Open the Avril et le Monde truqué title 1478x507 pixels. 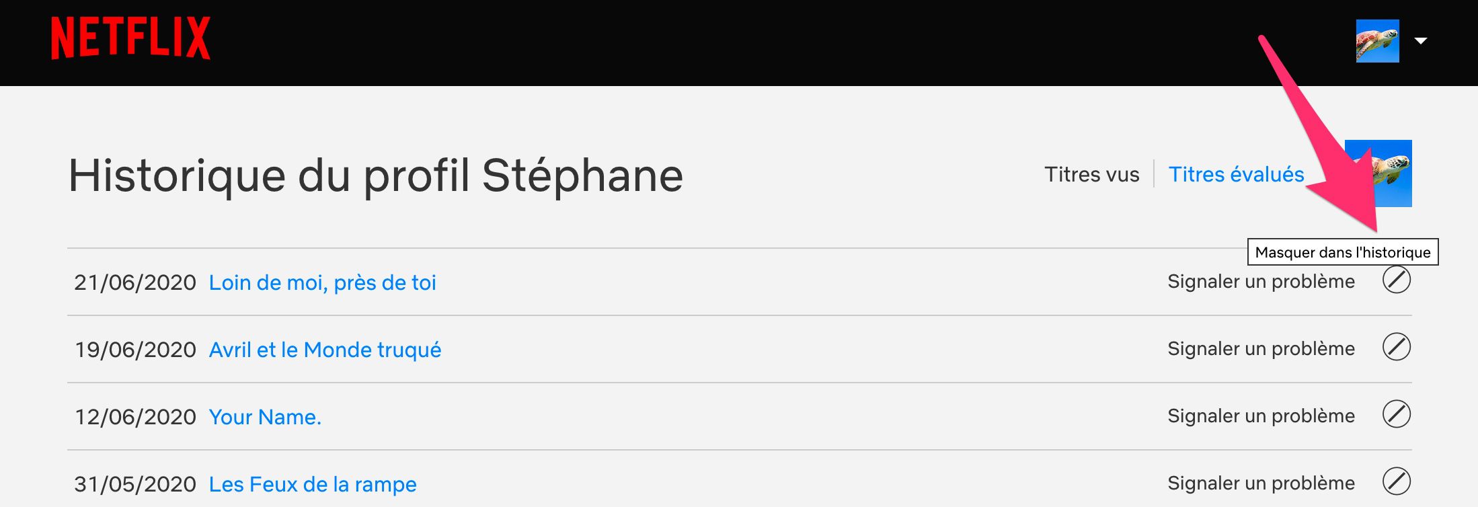pyautogui.click(x=325, y=350)
